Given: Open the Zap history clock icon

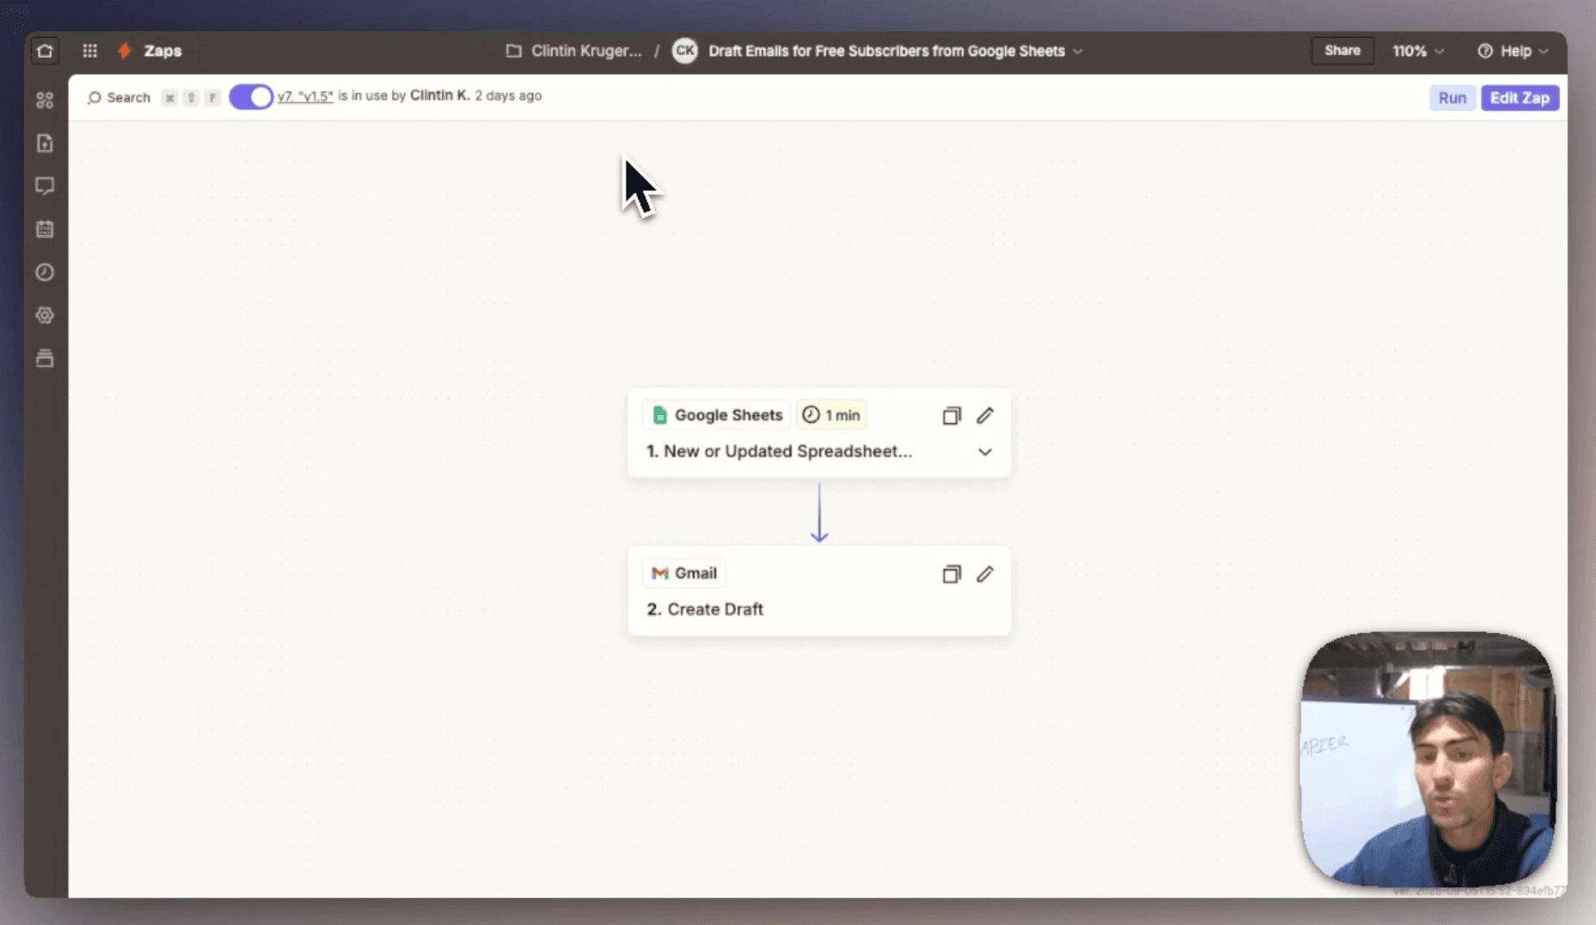Looking at the screenshot, I should (45, 272).
